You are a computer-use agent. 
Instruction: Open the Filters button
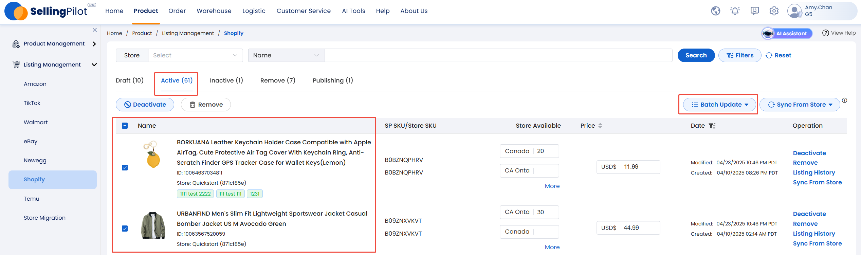coord(740,55)
